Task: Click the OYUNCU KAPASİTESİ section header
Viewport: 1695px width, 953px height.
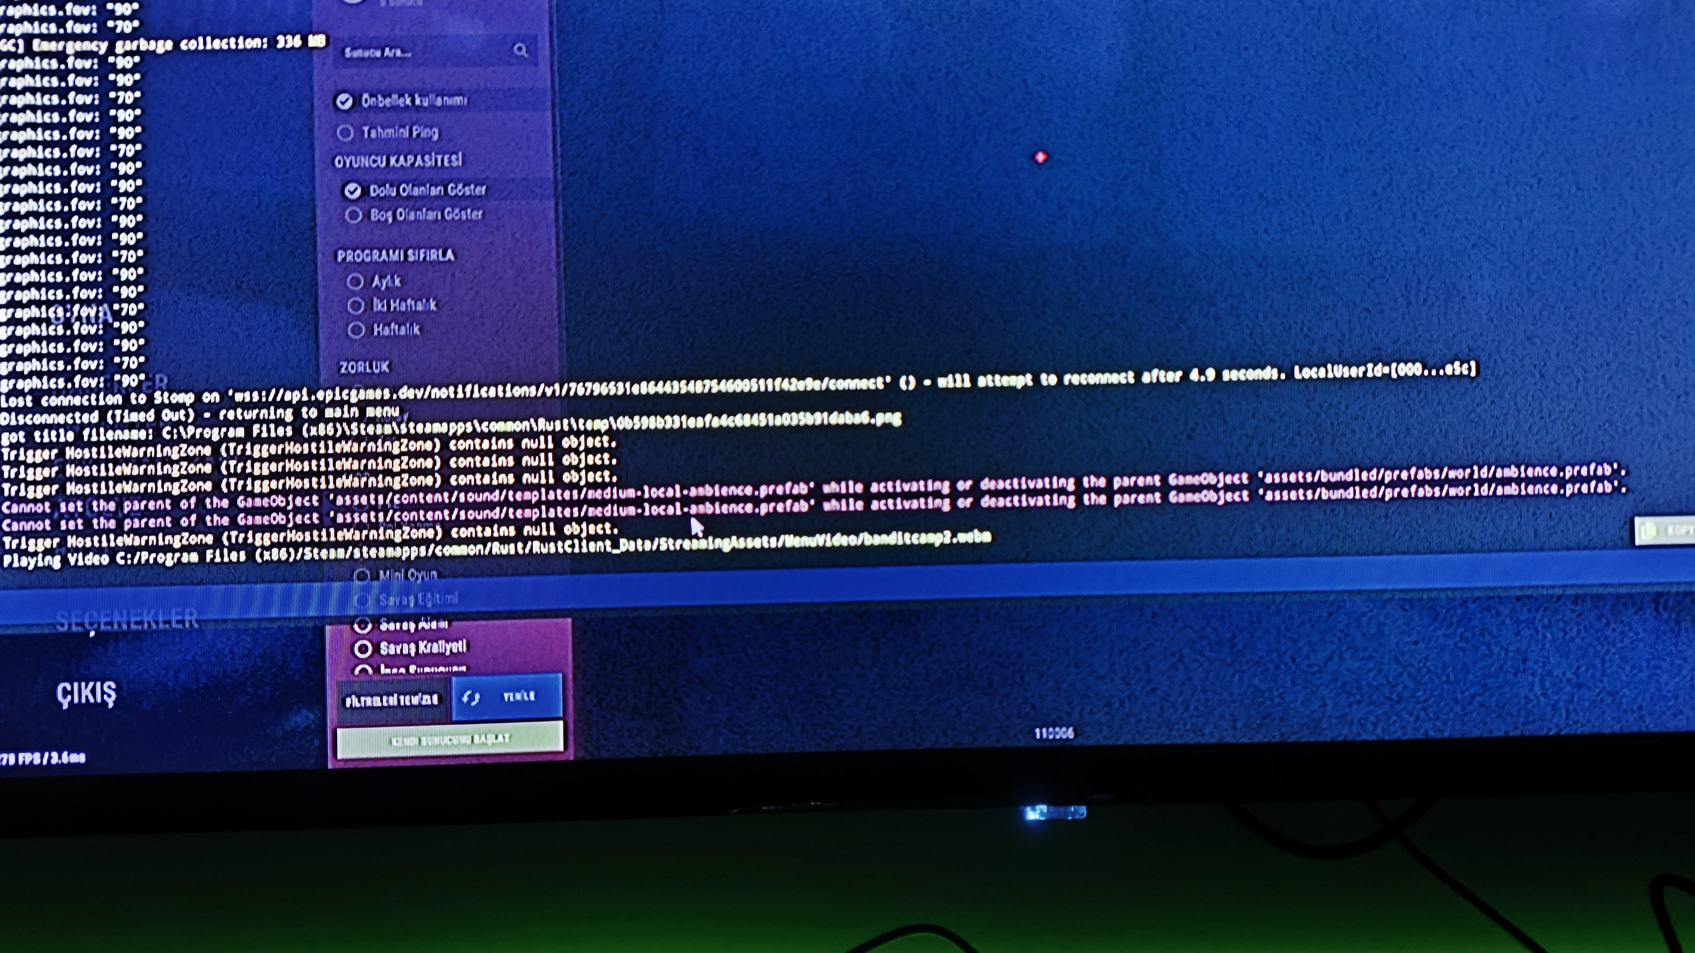Action: click(398, 161)
